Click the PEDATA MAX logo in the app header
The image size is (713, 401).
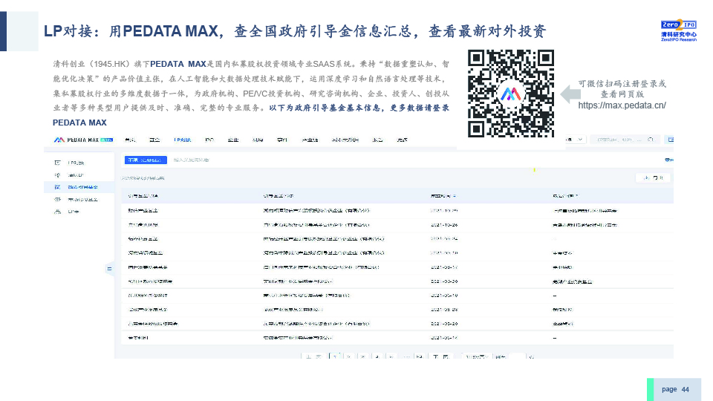click(x=82, y=140)
